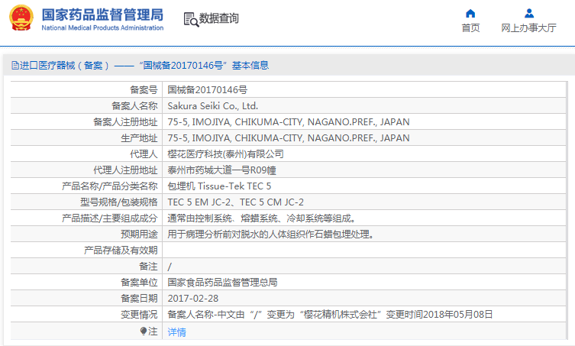Click the 包埋机 Tissue-Tek TEC 5 product cell
Viewport: 575px width, 346px height.
point(219,186)
